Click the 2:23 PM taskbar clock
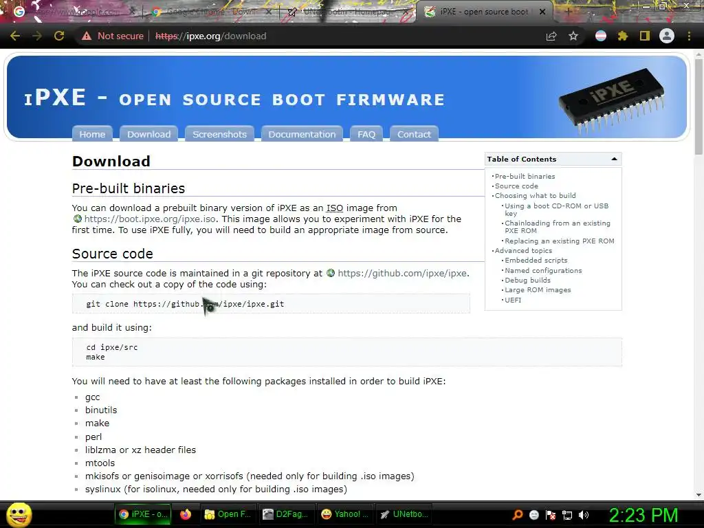The image size is (704, 528). click(x=643, y=515)
